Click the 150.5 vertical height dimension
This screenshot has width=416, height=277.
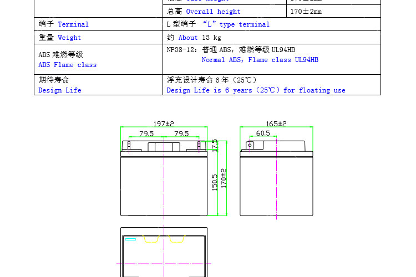(x=215, y=183)
